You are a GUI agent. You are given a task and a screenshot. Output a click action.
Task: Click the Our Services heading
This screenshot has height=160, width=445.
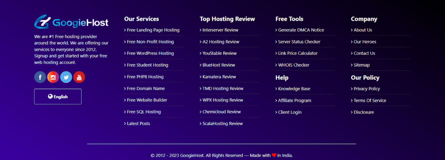[141, 19]
